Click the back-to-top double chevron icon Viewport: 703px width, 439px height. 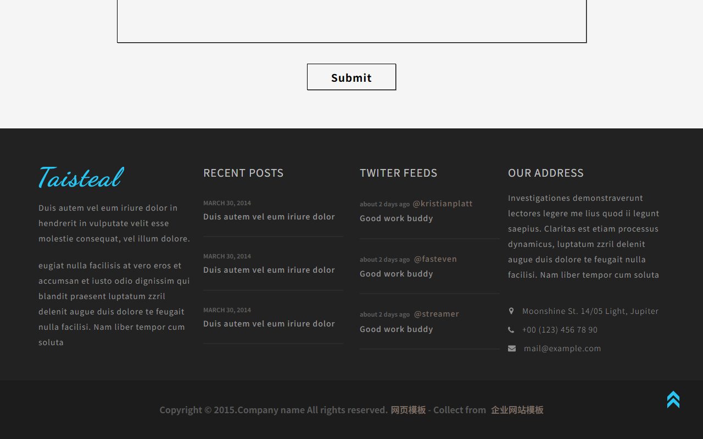pyautogui.click(x=673, y=399)
